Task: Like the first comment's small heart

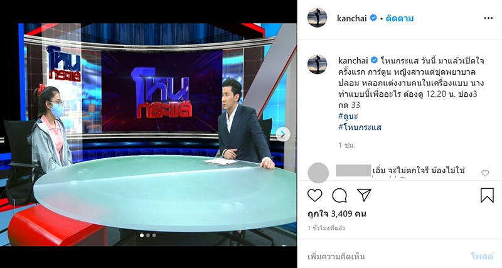Action: tap(485, 173)
